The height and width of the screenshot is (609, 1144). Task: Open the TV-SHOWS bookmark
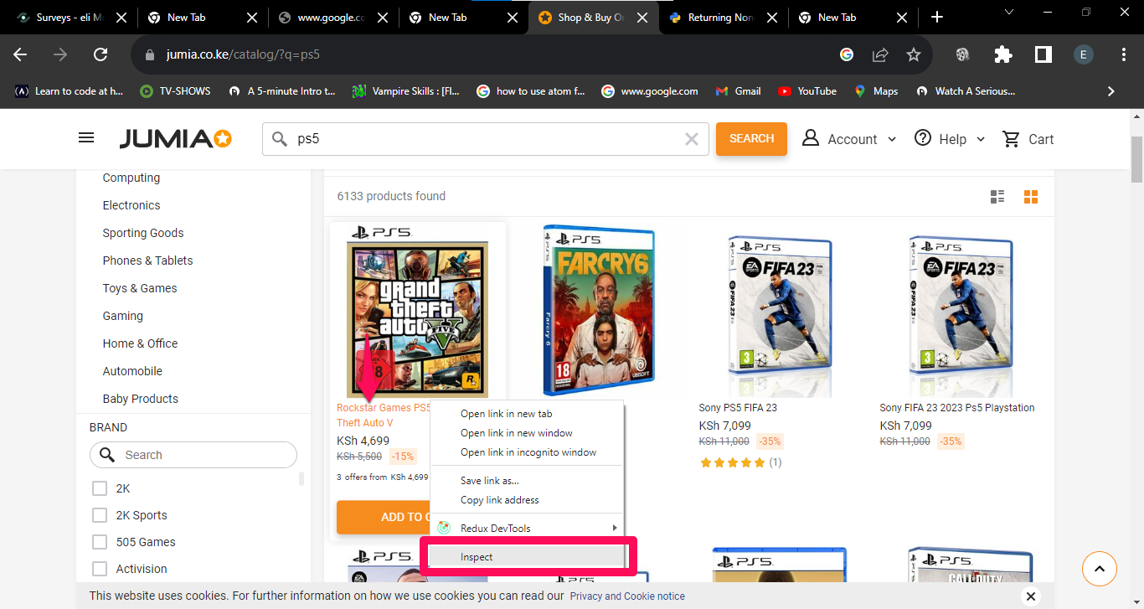pos(175,91)
